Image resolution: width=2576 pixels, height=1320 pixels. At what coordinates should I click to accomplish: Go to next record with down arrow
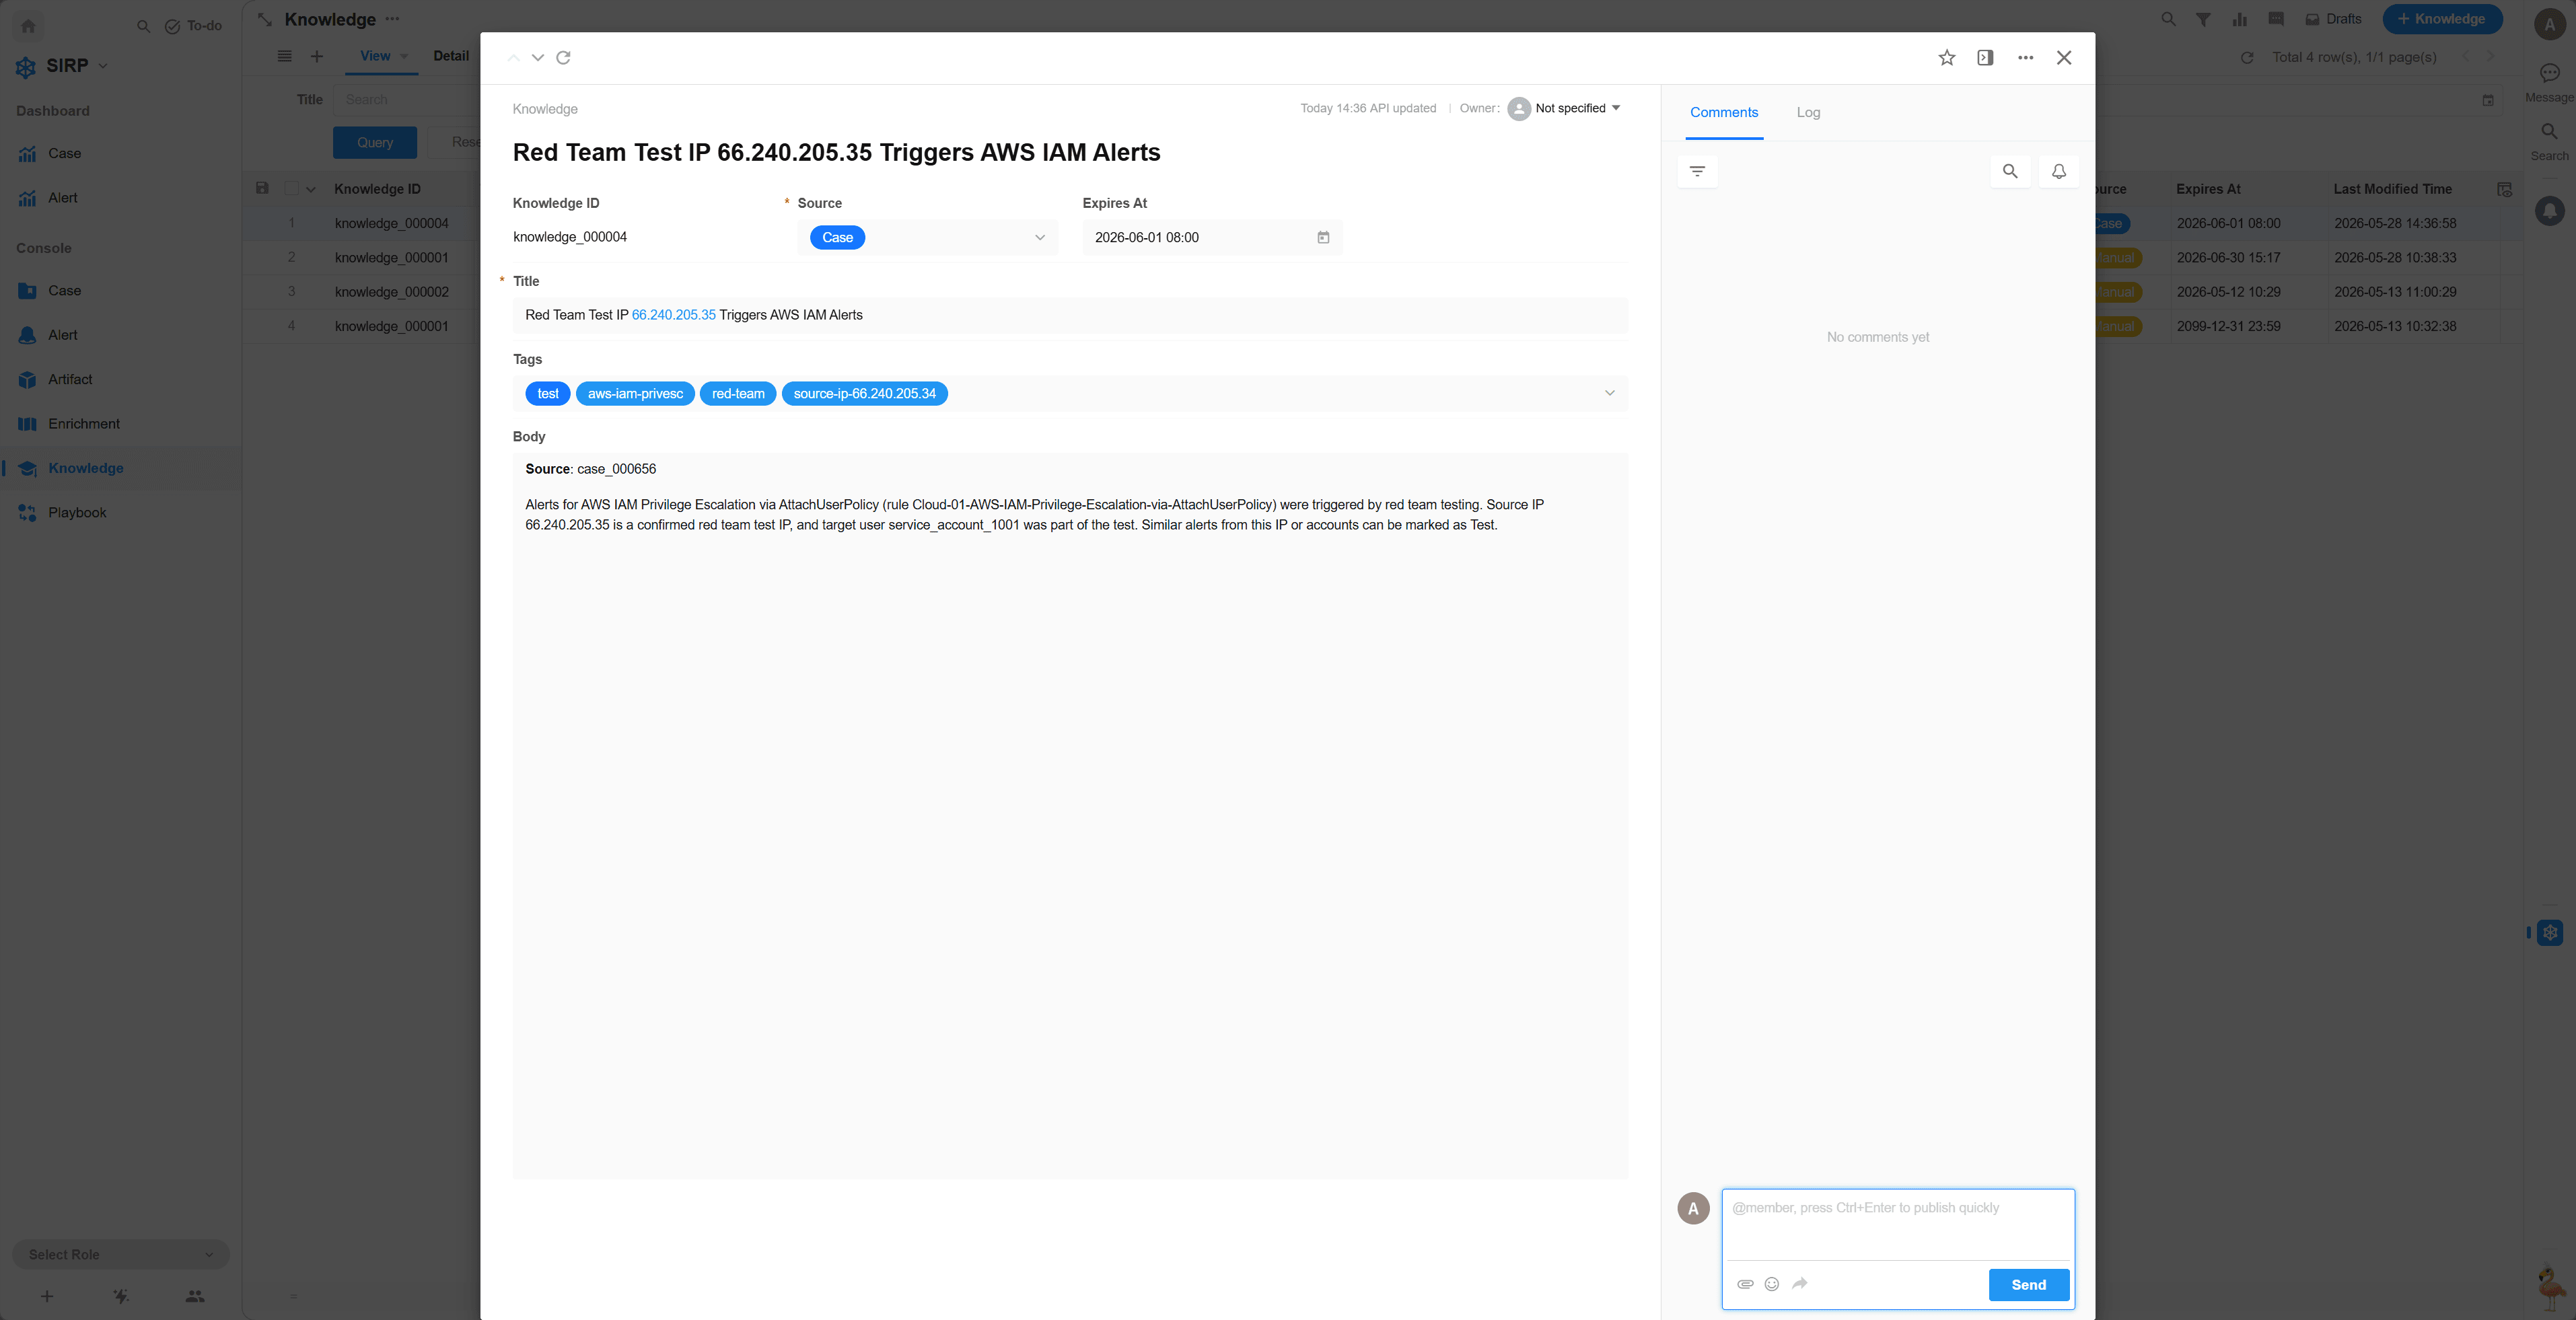pyautogui.click(x=538, y=58)
